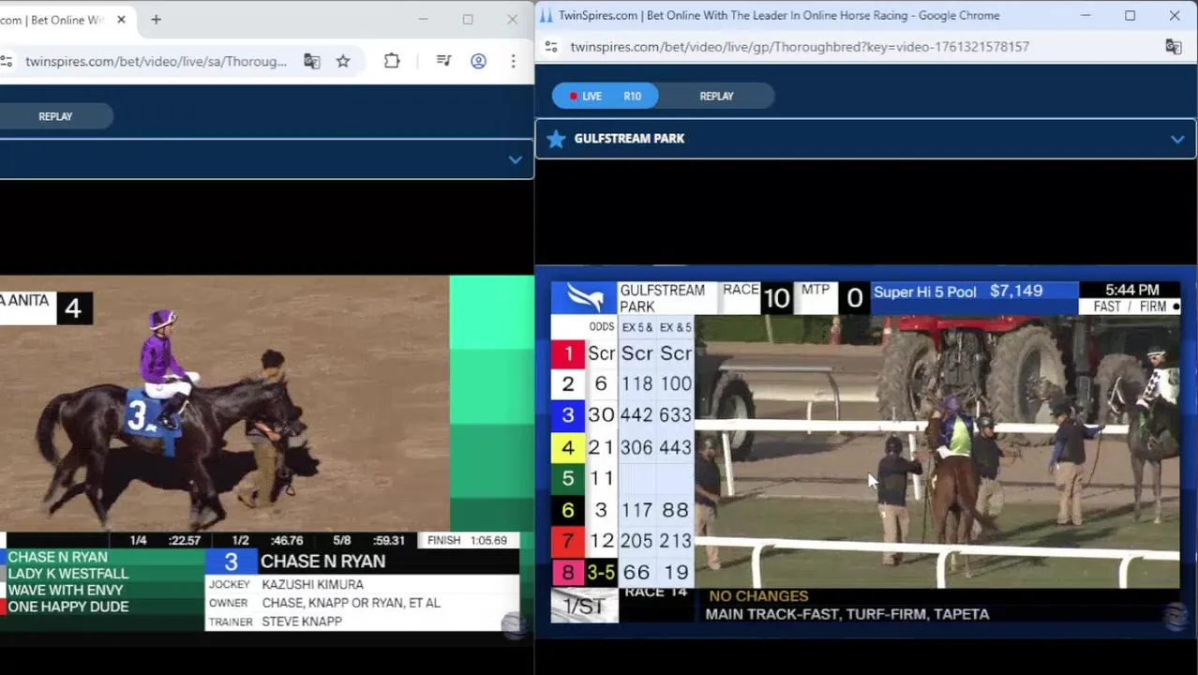
Task: Open a new tab in left Chrome window
Action: (x=156, y=20)
